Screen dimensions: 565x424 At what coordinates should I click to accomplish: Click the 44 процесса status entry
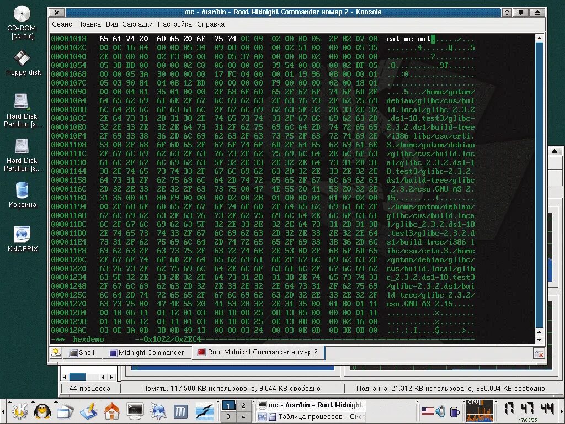tap(90, 389)
